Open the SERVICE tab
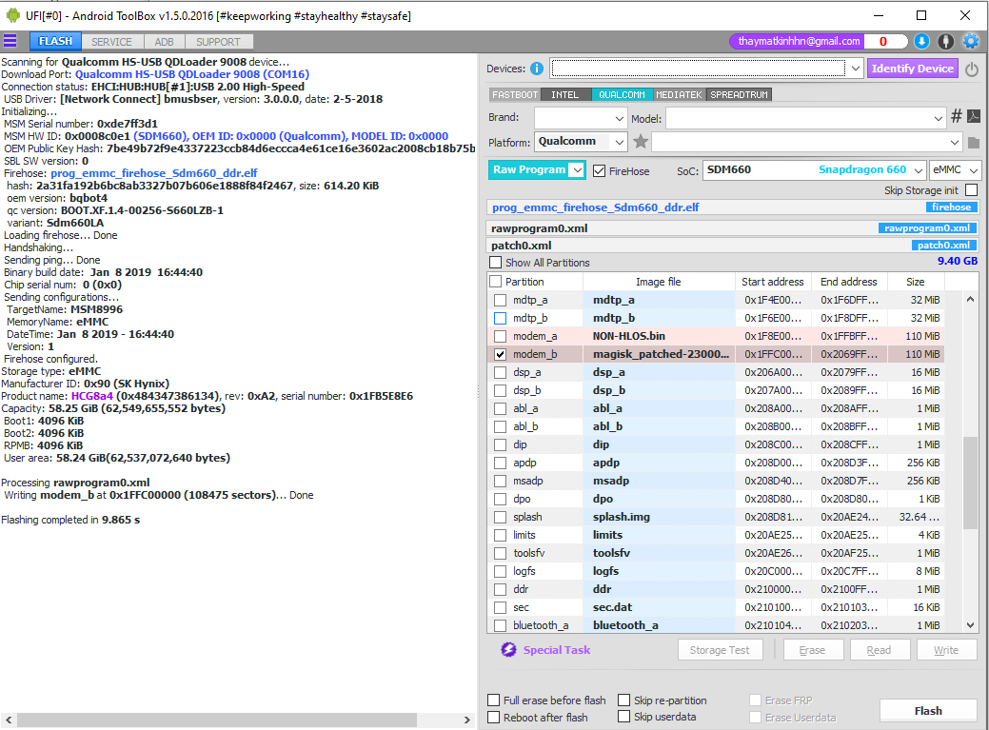This screenshot has height=730, width=989. click(x=111, y=42)
